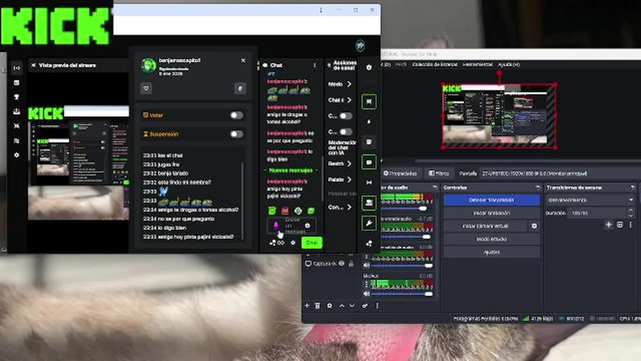Image resolution: width=641 pixels, height=361 pixels.
Task: Hide the Captura source with its eye icon
Action: (342, 263)
